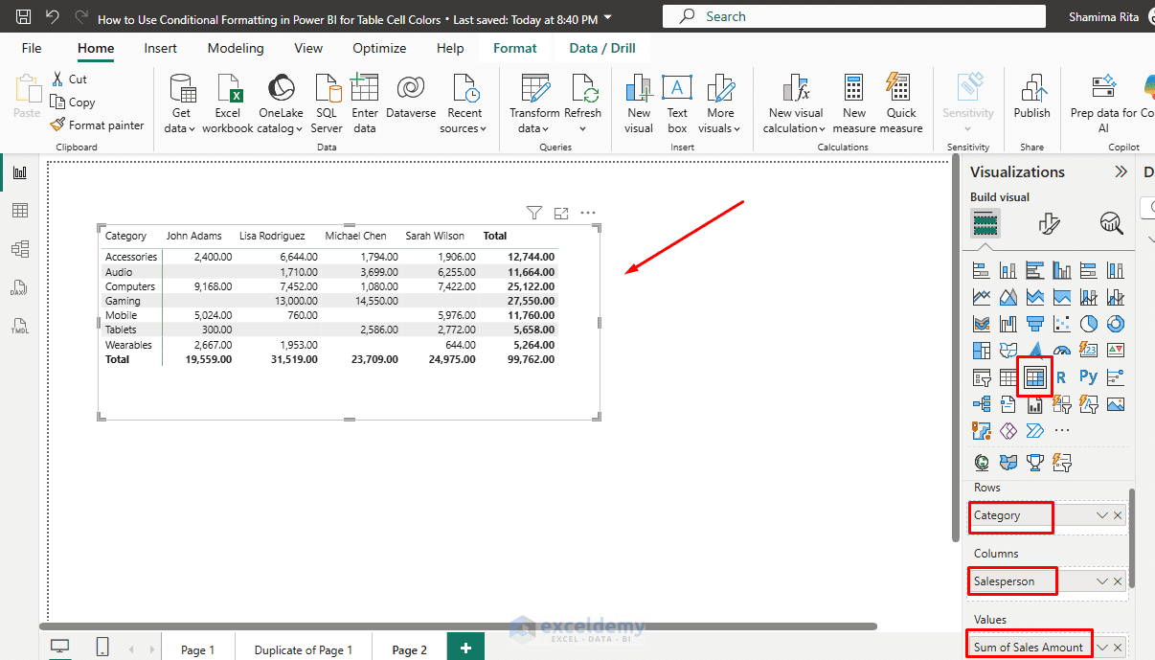Go to Duplicate of Page 1 tab
1155x660 pixels.
point(304,649)
